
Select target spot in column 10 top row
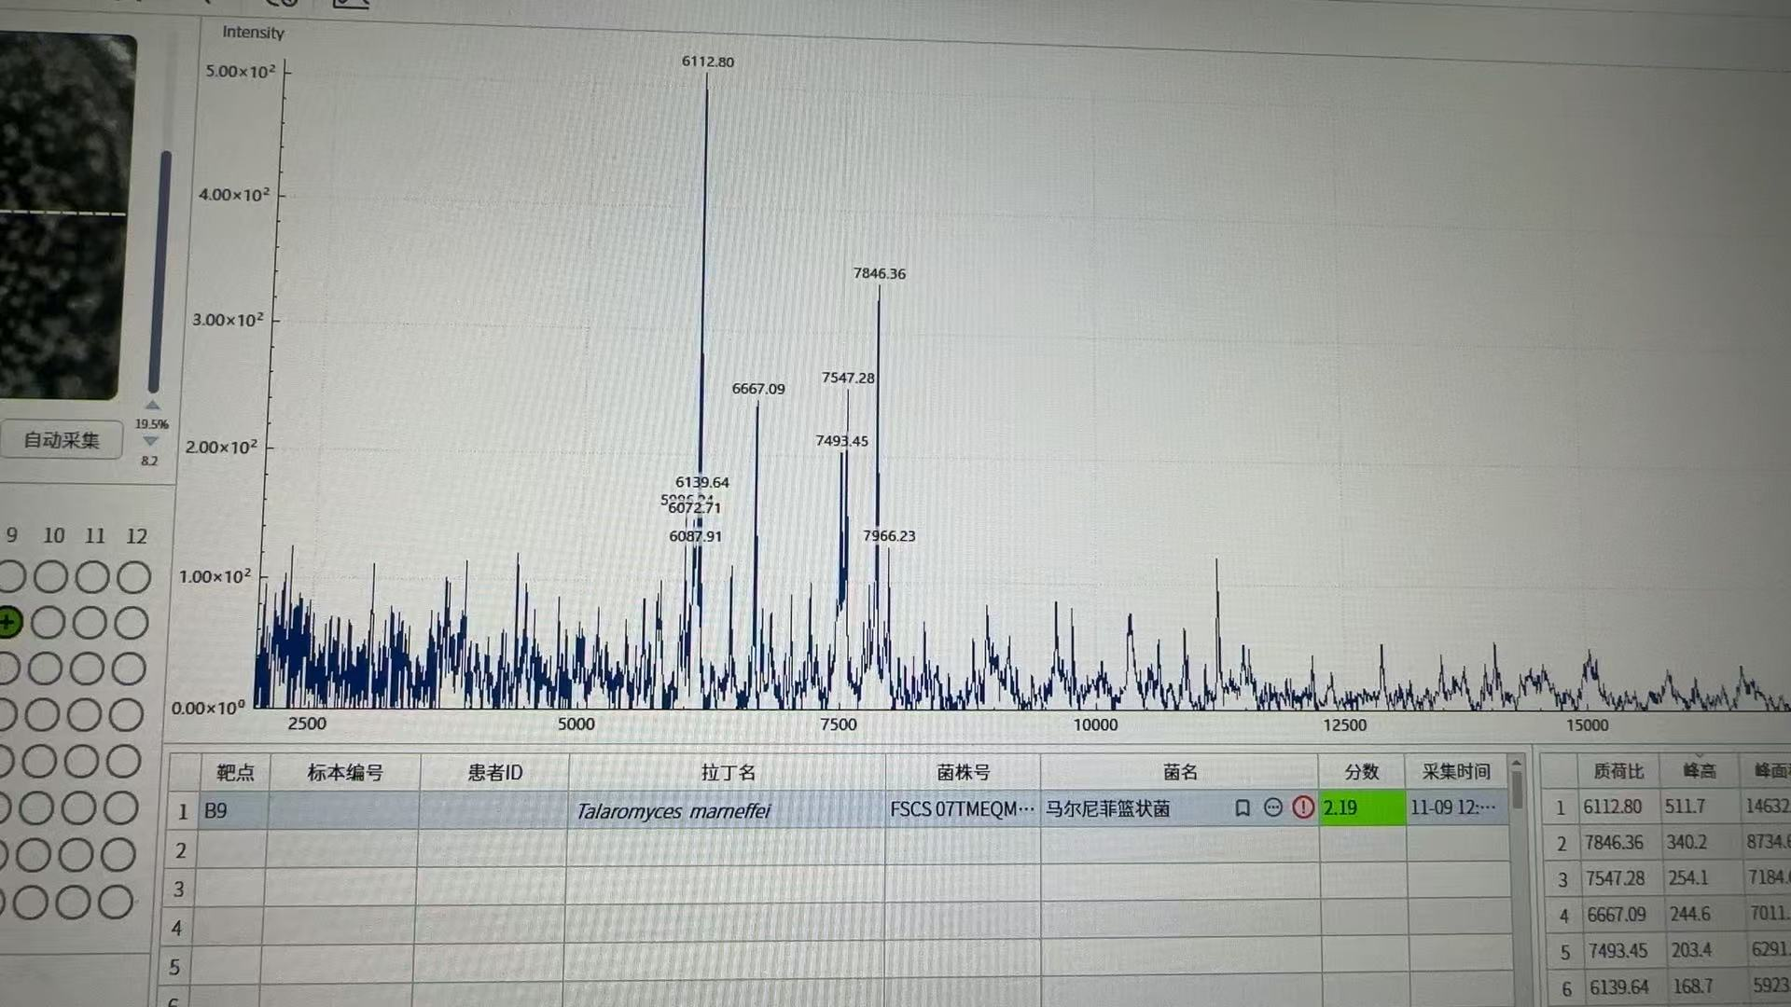coord(51,577)
